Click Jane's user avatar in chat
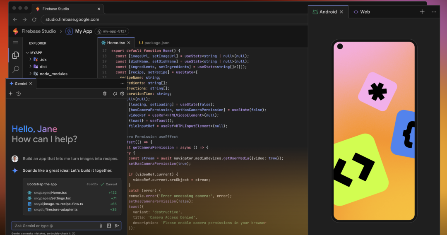Image resolution: width=447 pixels, height=235 pixels. coord(15,158)
